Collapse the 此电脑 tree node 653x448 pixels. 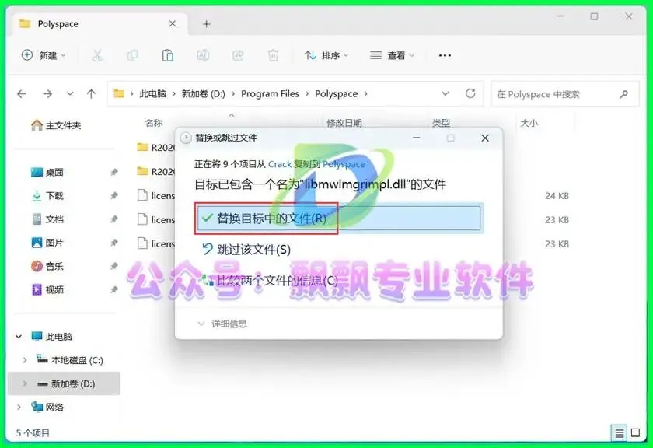point(19,336)
